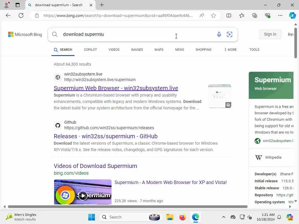The image size is (299, 224).
Task: Open the Copilot sidebar icon
Action: 292,15
